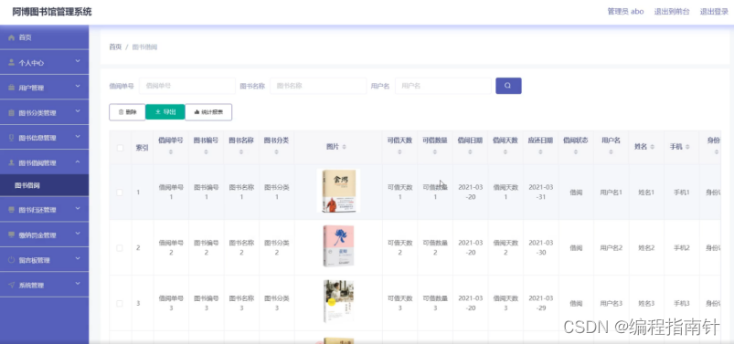Expand the 图书分类管理 menu chevron
The image size is (734, 344).
pos(78,111)
